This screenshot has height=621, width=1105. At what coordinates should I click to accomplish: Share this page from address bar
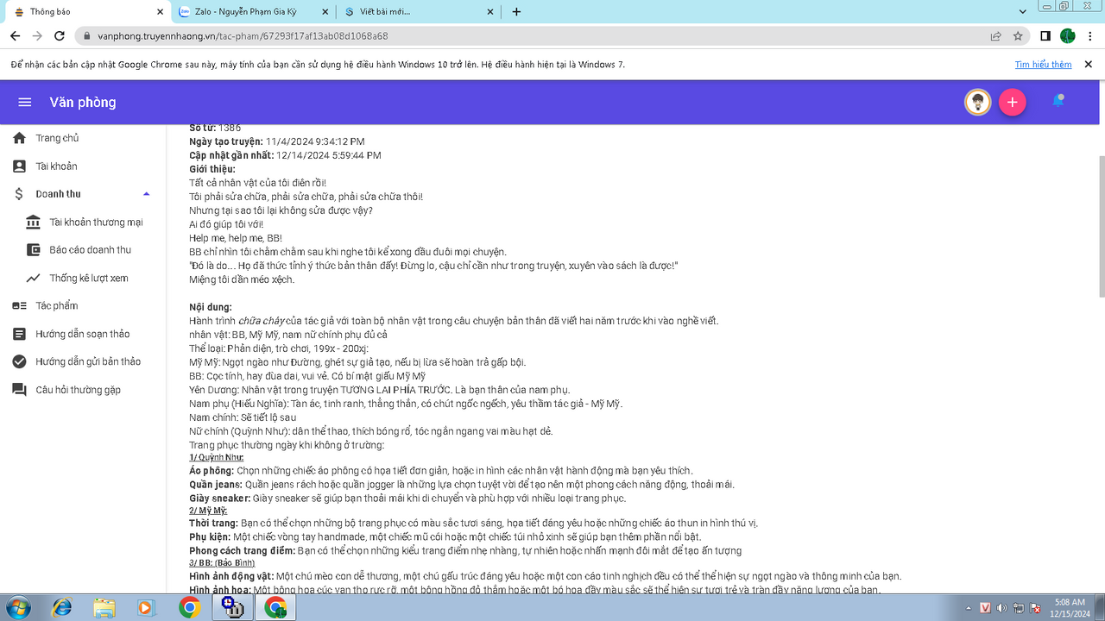click(x=995, y=36)
